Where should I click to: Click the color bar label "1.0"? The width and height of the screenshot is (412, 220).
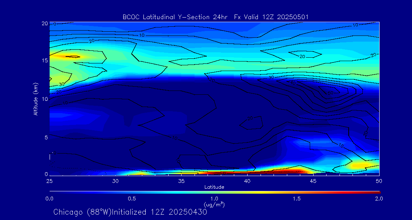click(x=214, y=199)
